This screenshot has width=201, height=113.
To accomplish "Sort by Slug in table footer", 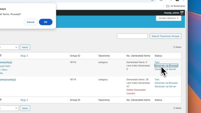I will click(x=23, y=100).
